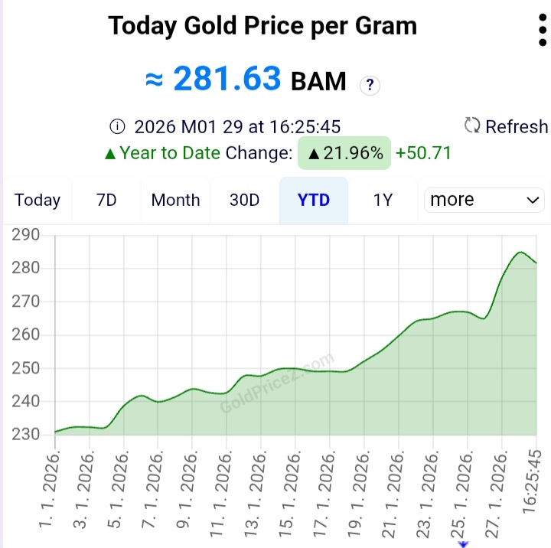Select the Month range tab
This screenshot has width=551, height=548.
(175, 200)
